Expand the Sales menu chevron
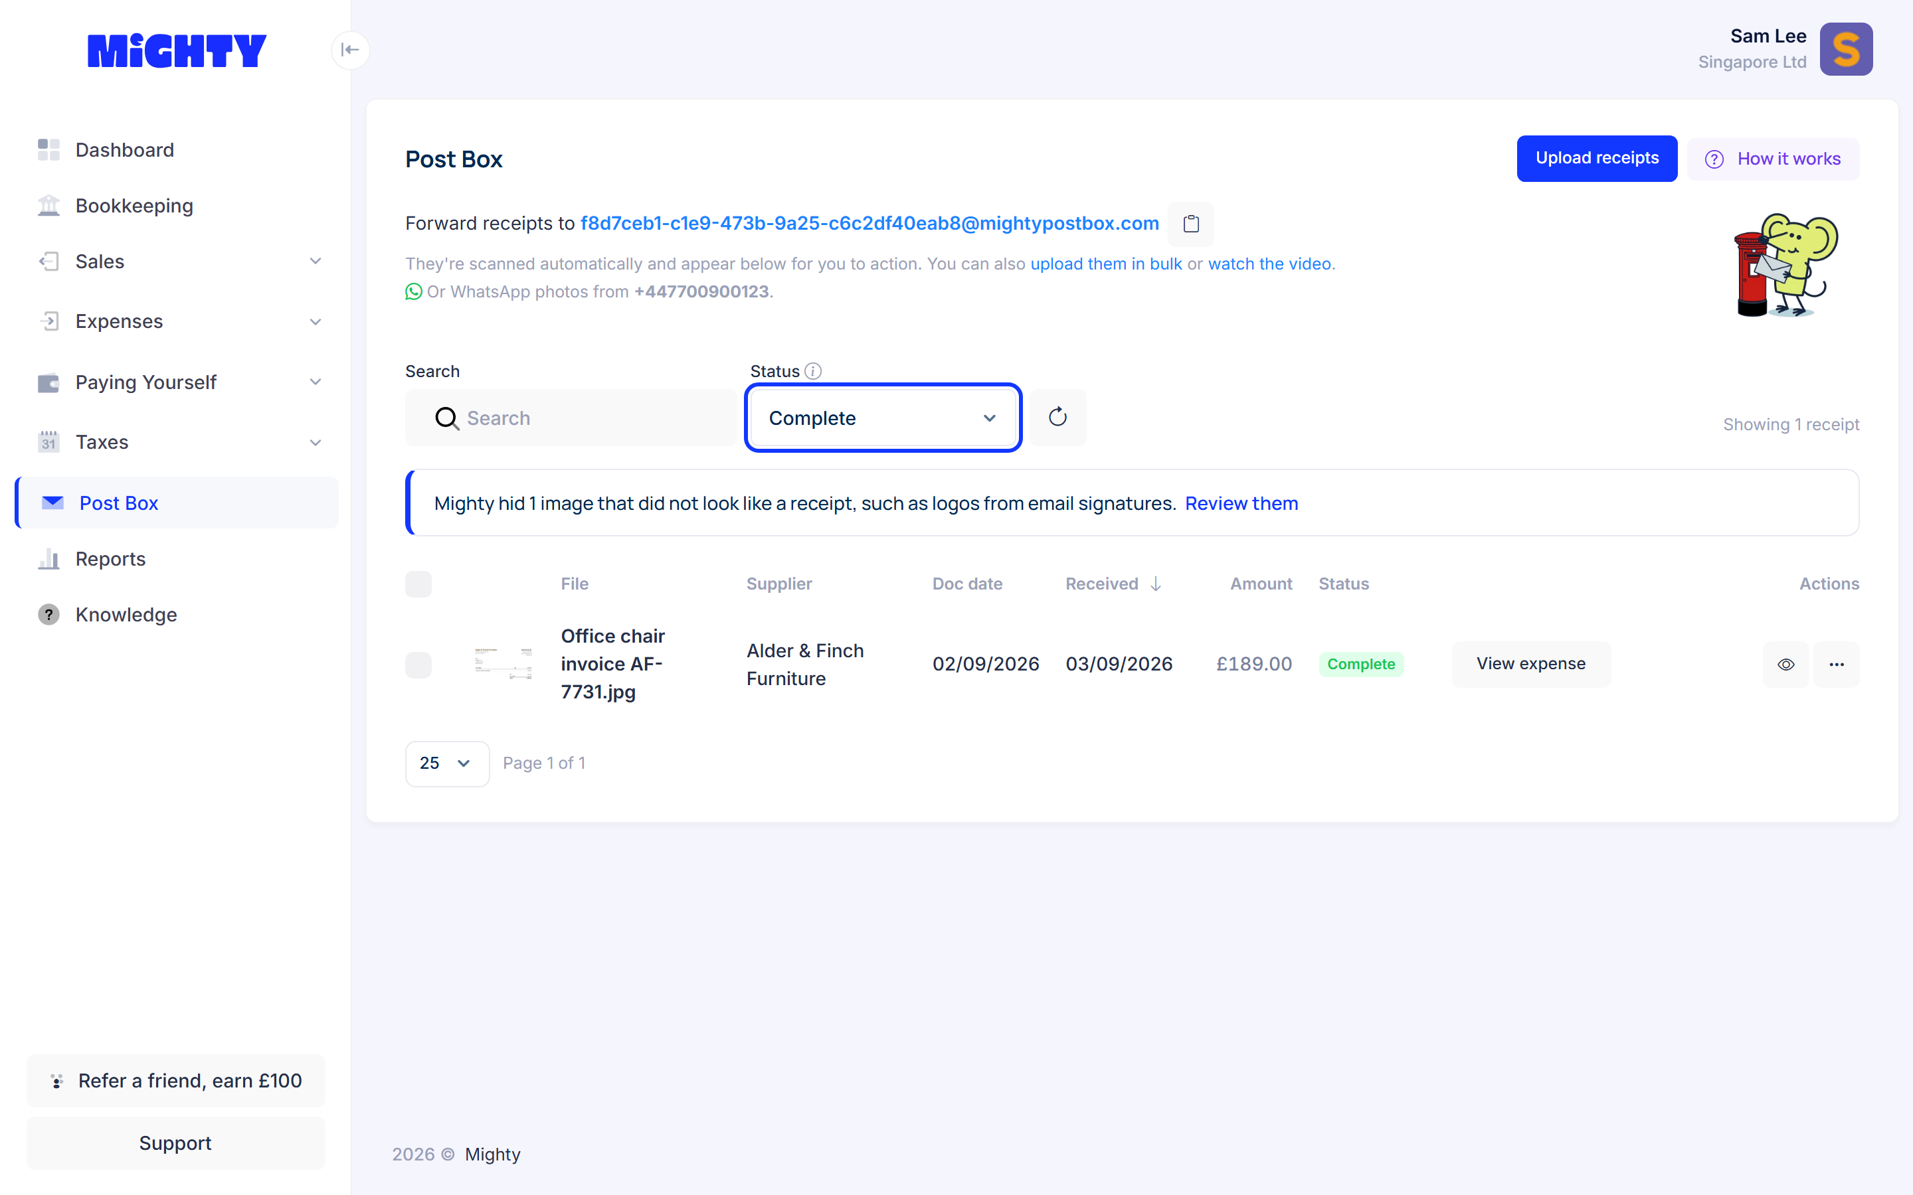The image size is (1913, 1195). [316, 262]
